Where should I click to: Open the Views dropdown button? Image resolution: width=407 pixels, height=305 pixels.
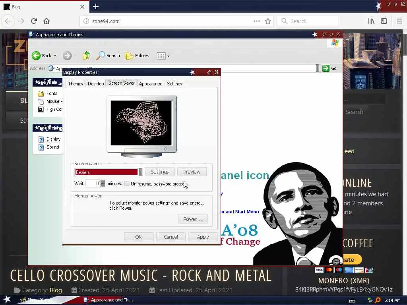click(163, 56)
